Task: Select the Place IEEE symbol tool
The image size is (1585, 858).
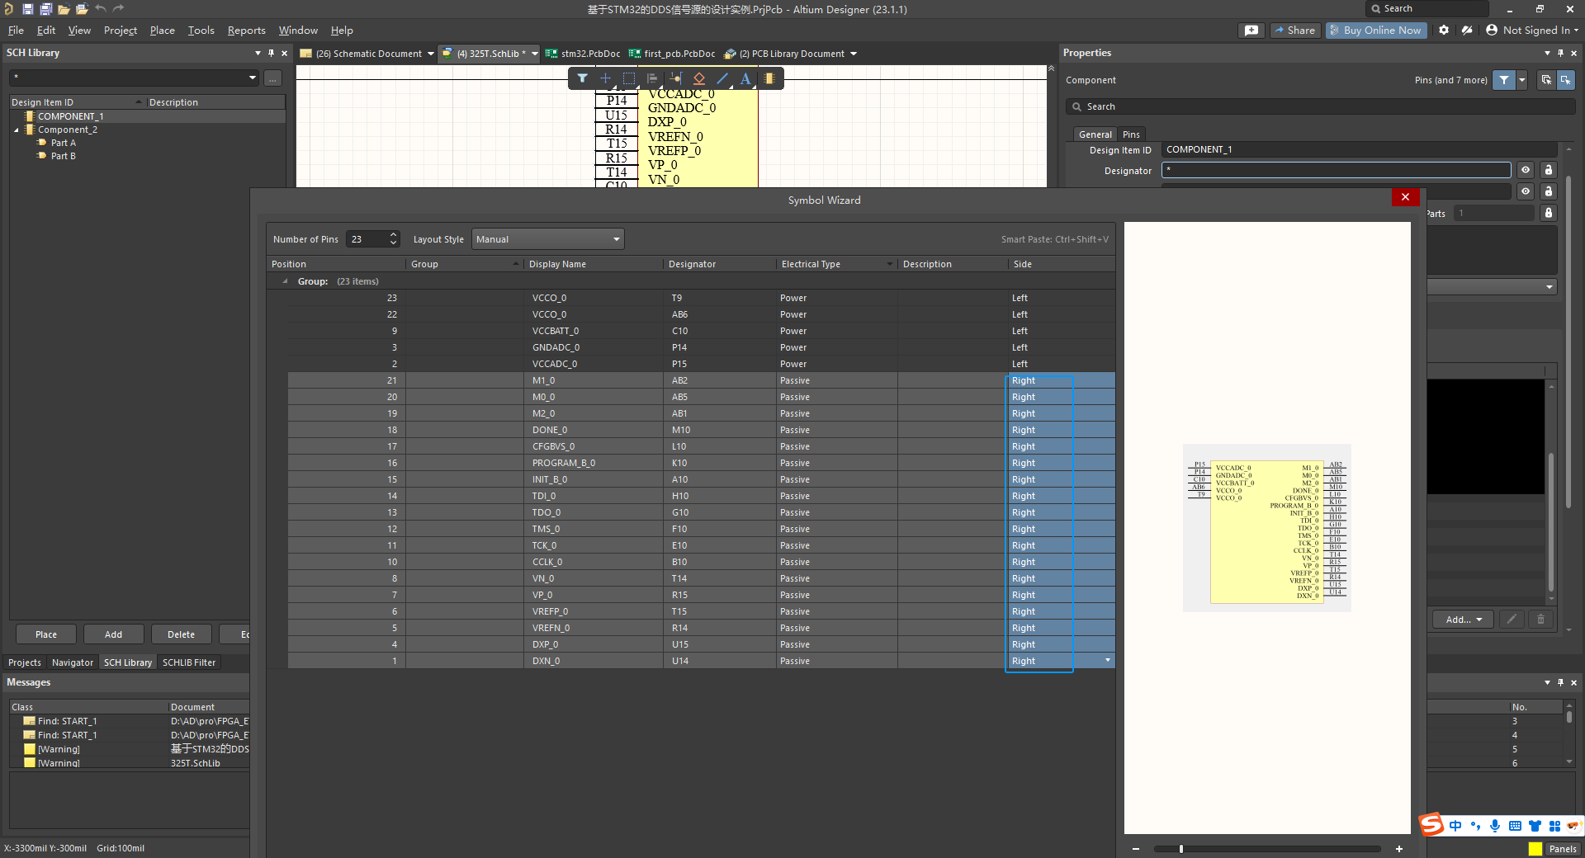Action: pos(699,78)
